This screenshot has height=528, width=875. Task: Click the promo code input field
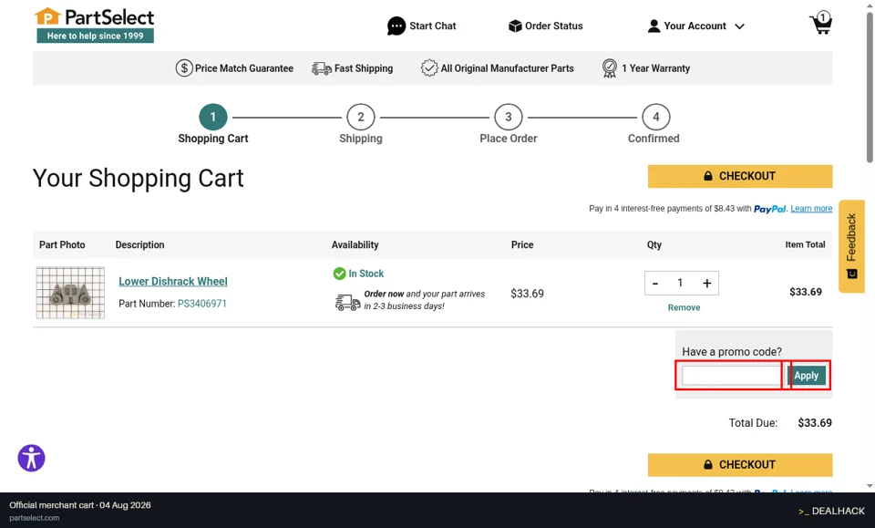click(x=731, y=376)
